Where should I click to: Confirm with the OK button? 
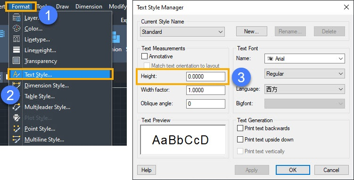293,170
